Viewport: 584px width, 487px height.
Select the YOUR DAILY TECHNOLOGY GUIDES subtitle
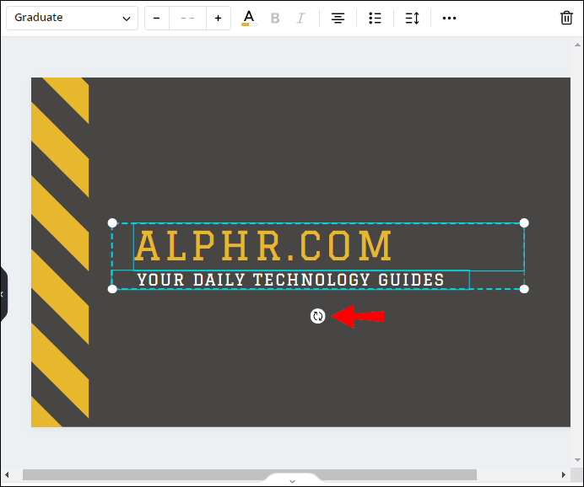tap(290, 280)
